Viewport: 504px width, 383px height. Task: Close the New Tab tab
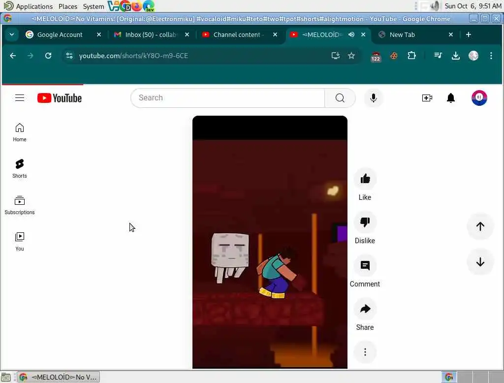tap(451, 34)
